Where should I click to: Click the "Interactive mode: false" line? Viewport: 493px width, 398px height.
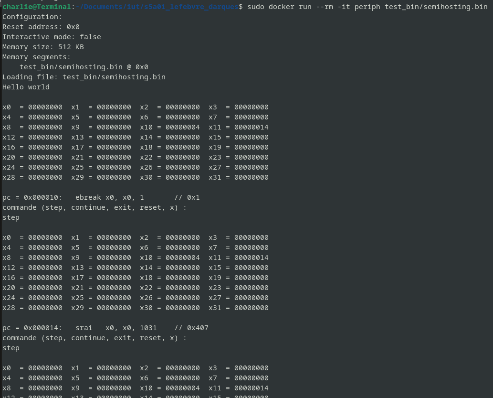pyautogui.click(x=52, y=37)
